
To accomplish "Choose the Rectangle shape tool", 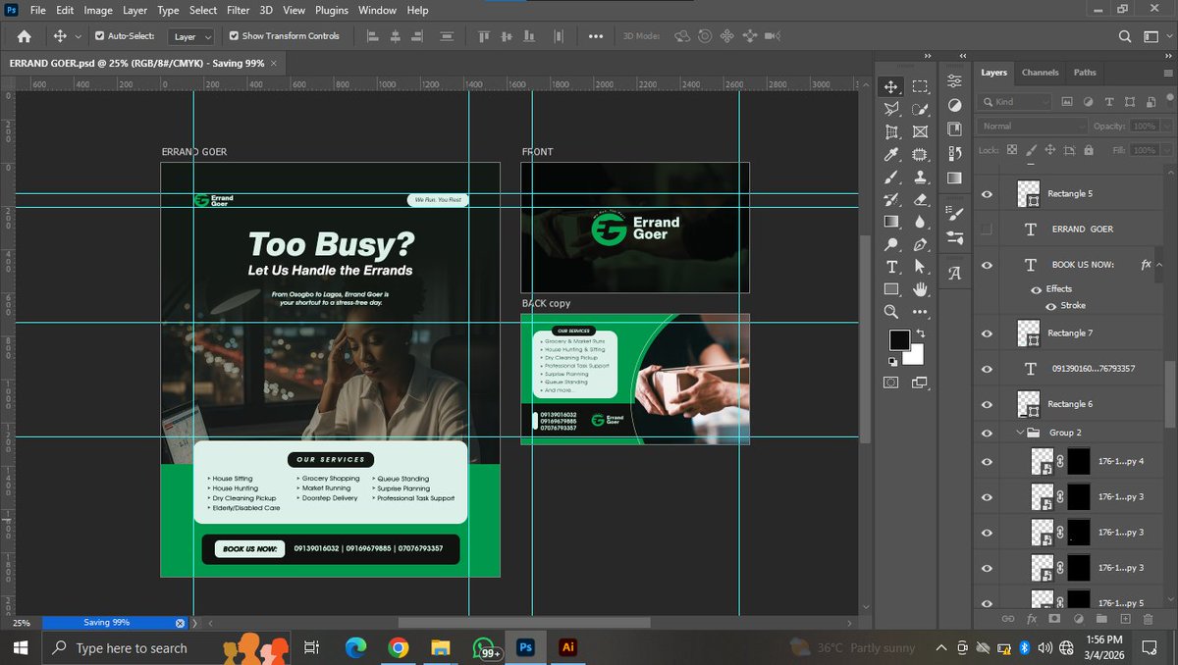I will (x=891, y=289).
